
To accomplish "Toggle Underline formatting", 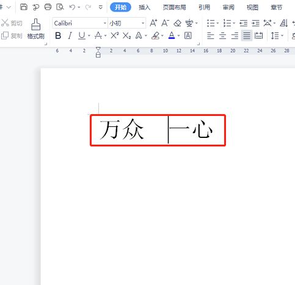I will (82, 36).
